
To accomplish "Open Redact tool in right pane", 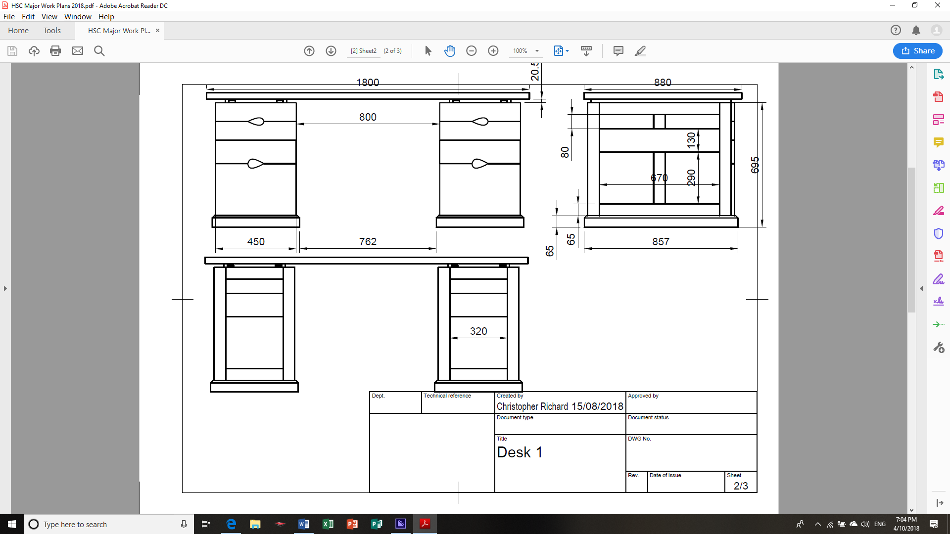I will pos(938,211).
